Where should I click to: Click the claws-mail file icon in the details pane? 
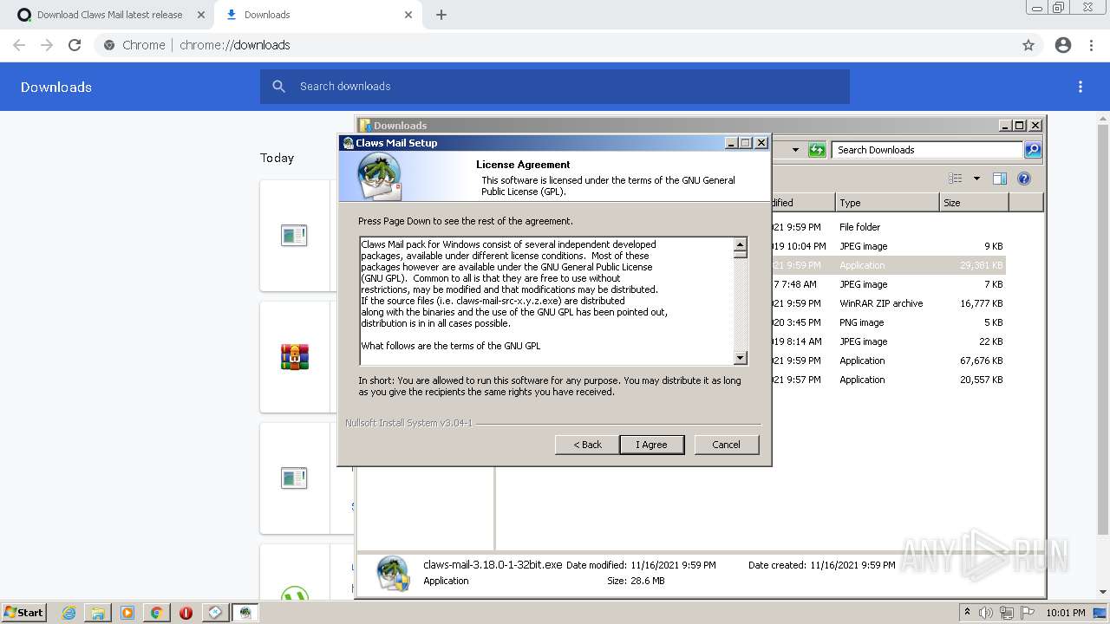point(393,574)
